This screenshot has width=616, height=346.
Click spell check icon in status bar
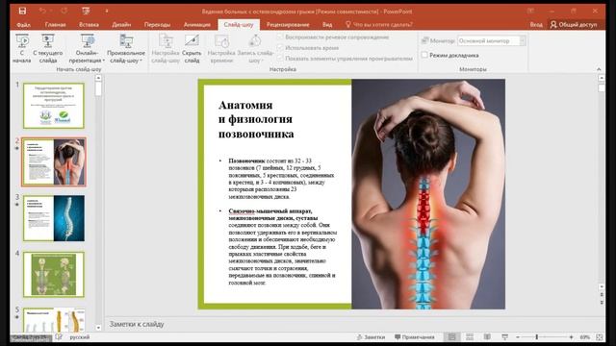59,337
